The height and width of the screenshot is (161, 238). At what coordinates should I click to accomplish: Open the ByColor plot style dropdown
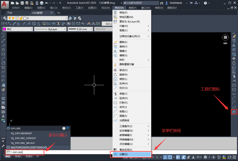tap(103, 29)
